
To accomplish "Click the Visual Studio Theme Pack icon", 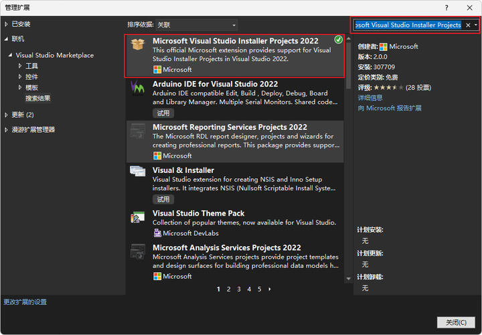I will pyautogui.click(x=138, y=217).
